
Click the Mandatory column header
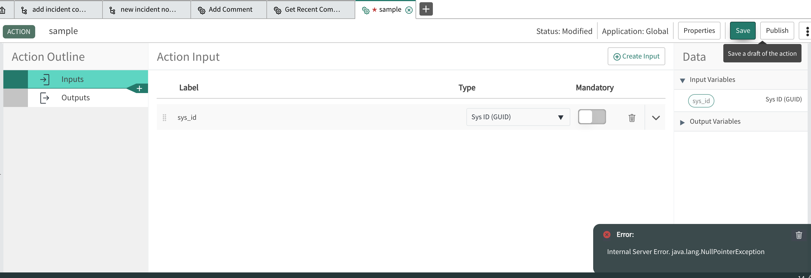(594, 88)
